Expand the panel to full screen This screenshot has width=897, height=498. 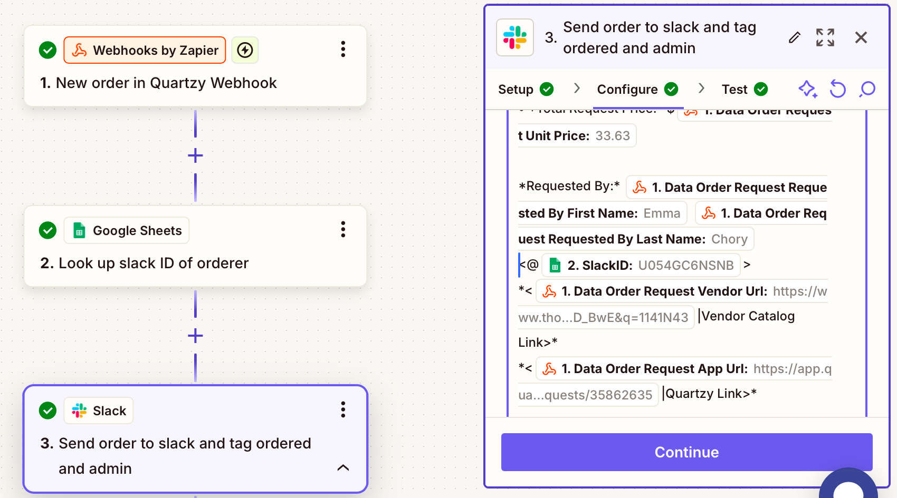pyautogui.click(x=825, y=37)
